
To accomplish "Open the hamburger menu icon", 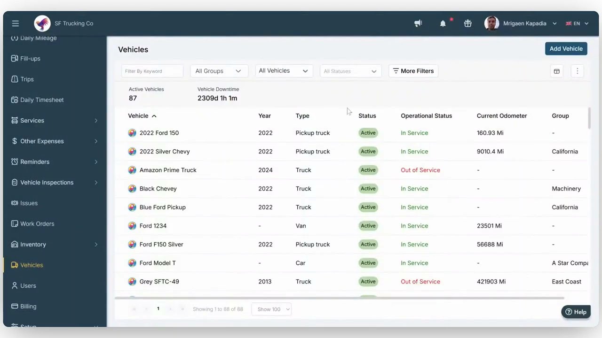I will coord(16,23).
